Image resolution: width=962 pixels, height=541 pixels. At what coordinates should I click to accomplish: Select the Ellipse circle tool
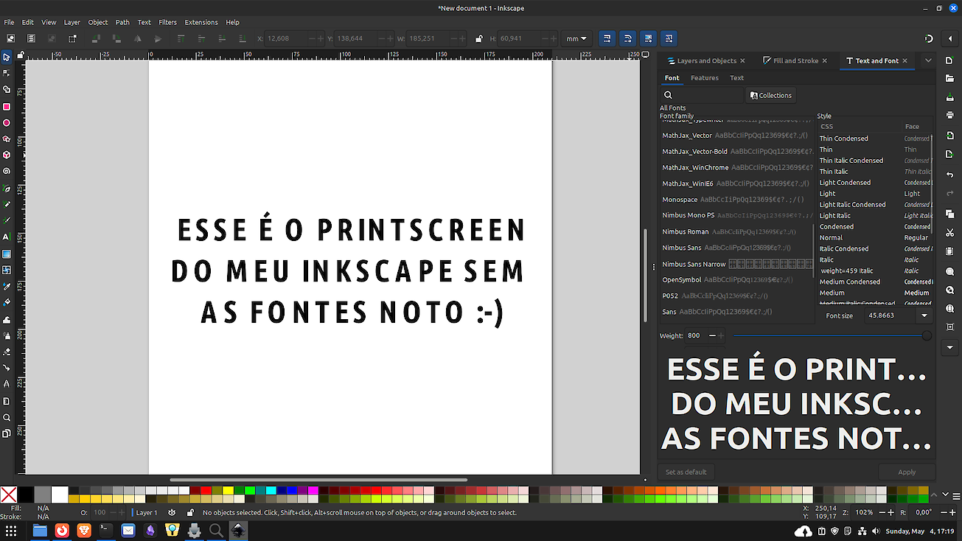7,122
